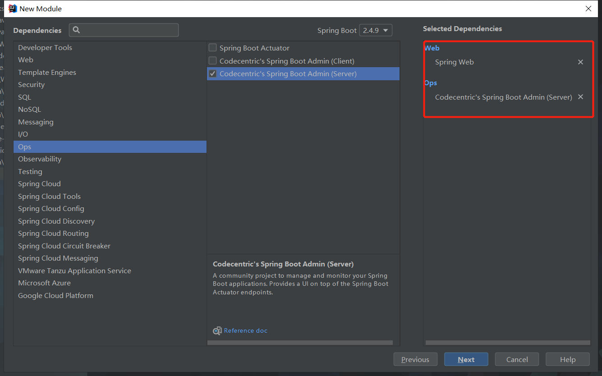This screenshot has width=602, height=376.
Task: Select the I/O category
Action: coord(110,134)
